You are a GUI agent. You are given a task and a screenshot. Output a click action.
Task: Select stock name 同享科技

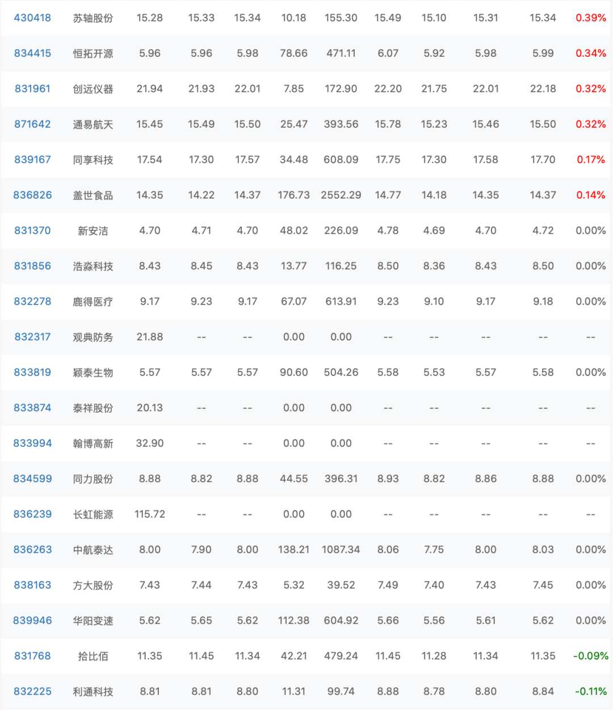click(x=93, y=160)
